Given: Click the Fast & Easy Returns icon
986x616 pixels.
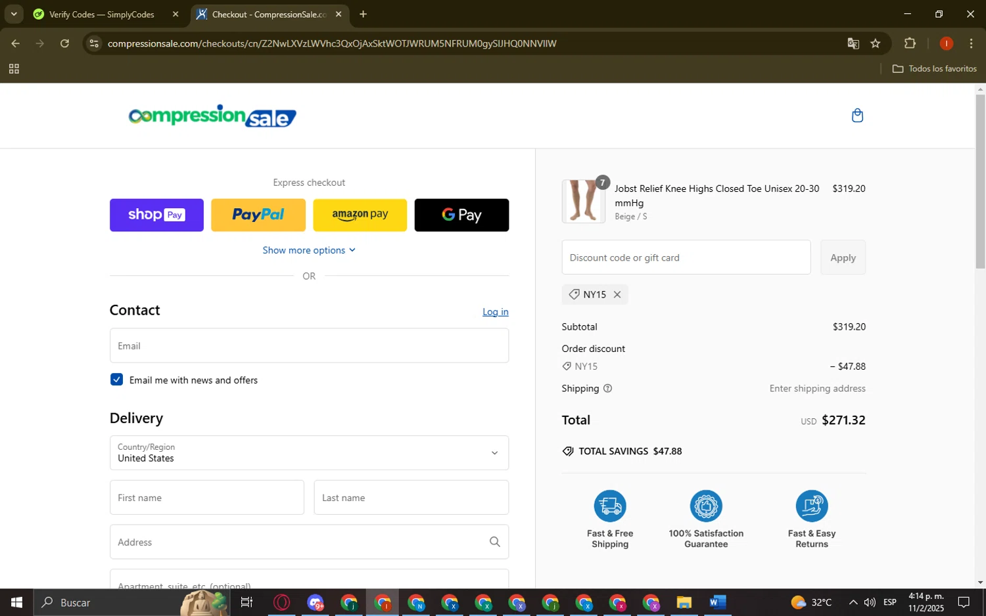Looking at the screenshot, I should pyautogui.click(x=812, y=506).
